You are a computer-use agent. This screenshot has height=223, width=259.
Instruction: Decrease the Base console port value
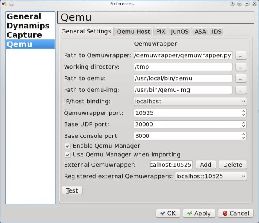coord(243,138)
